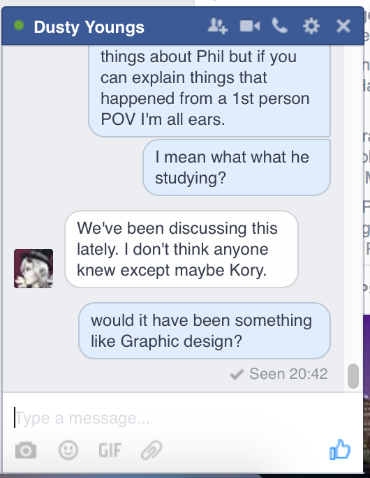The height and width of the screenshot is (478, 370).
Task: Open the GIF selector
Action: [x=110, y=450]
